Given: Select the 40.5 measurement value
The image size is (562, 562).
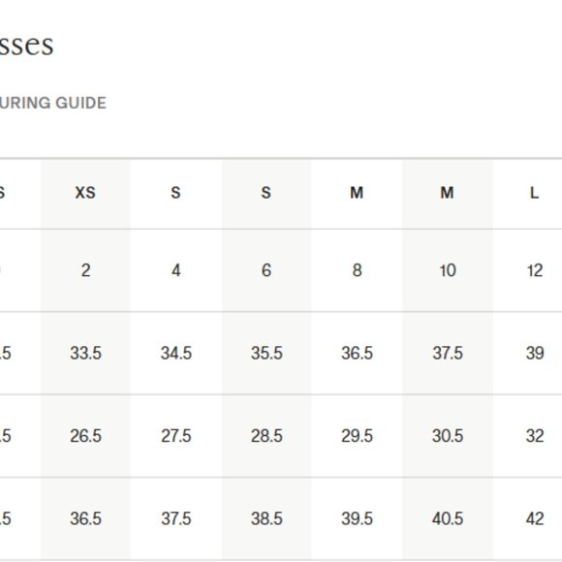Looking at the screenshot, I should coord(448,518).
